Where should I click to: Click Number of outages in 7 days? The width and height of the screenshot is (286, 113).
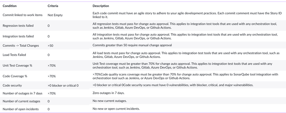[x=22, y=93]
